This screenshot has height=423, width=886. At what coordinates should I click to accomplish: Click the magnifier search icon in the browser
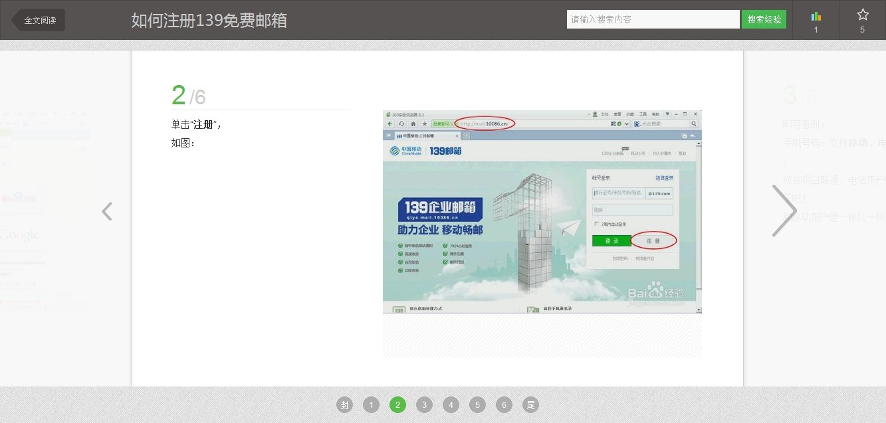[694, 122]
